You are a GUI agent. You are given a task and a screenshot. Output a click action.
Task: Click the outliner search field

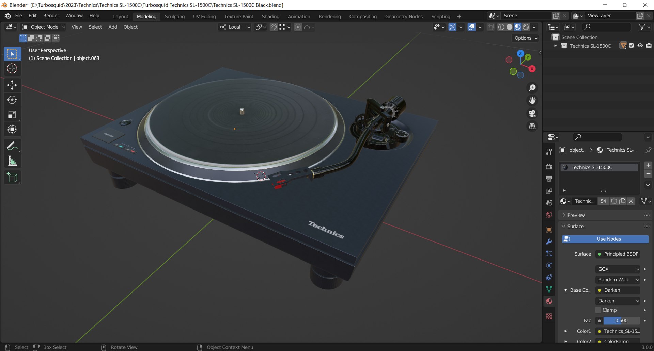click(606, 27)
